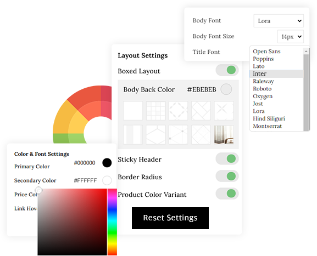
Task: Select Roboto from the font list
Action: click(x=262, y=89)
